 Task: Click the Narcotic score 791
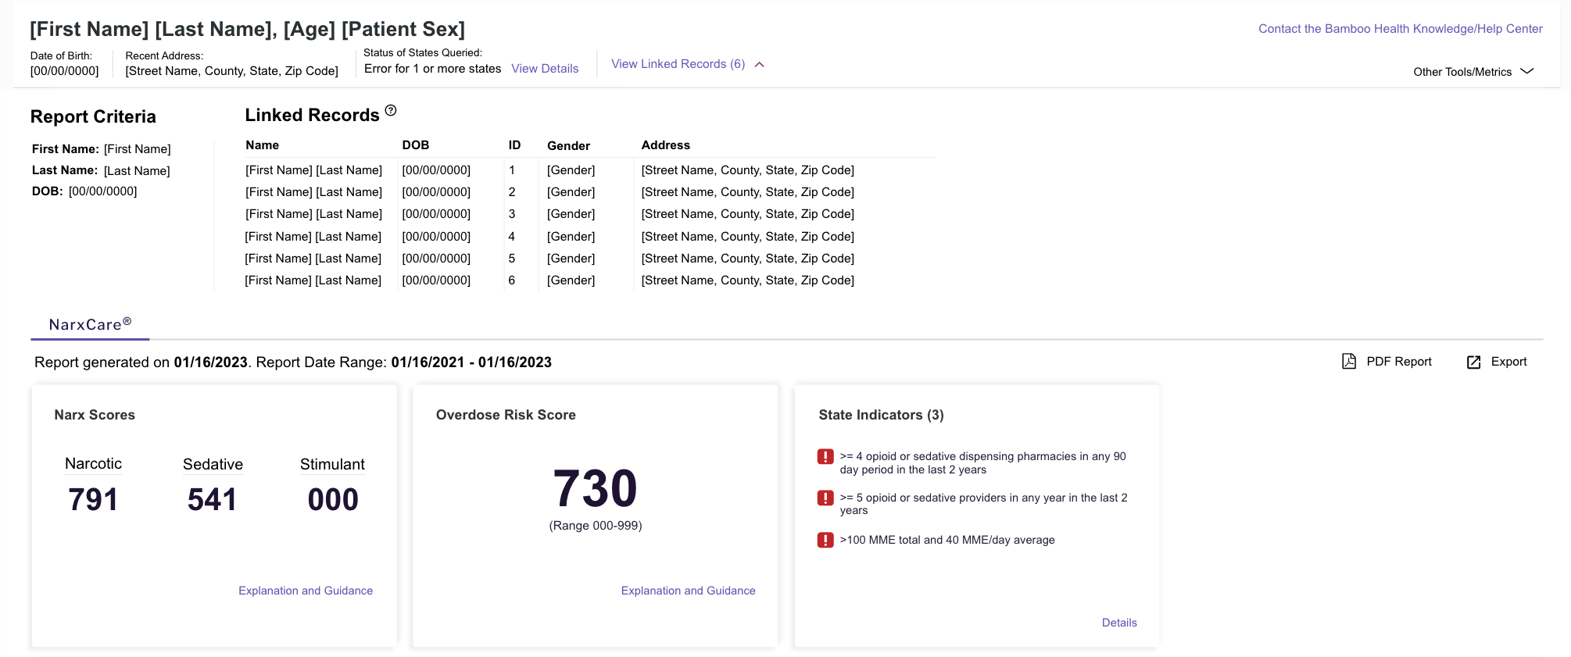click(93, 500)
